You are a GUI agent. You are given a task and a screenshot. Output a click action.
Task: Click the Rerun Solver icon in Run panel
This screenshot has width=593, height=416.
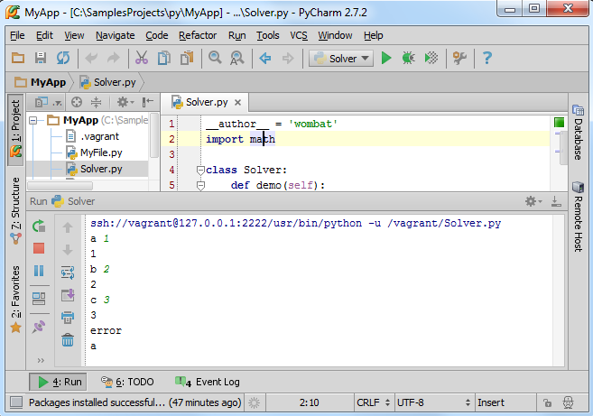pos(39,226)
